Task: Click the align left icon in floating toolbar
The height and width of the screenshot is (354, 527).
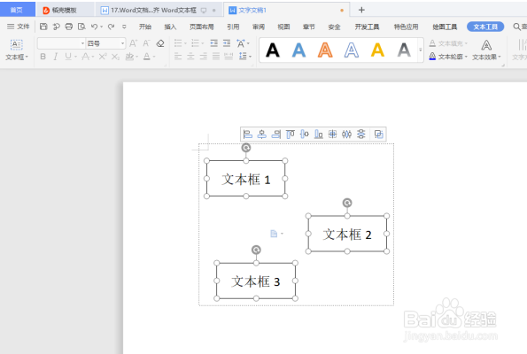Action: click(248, 135)
